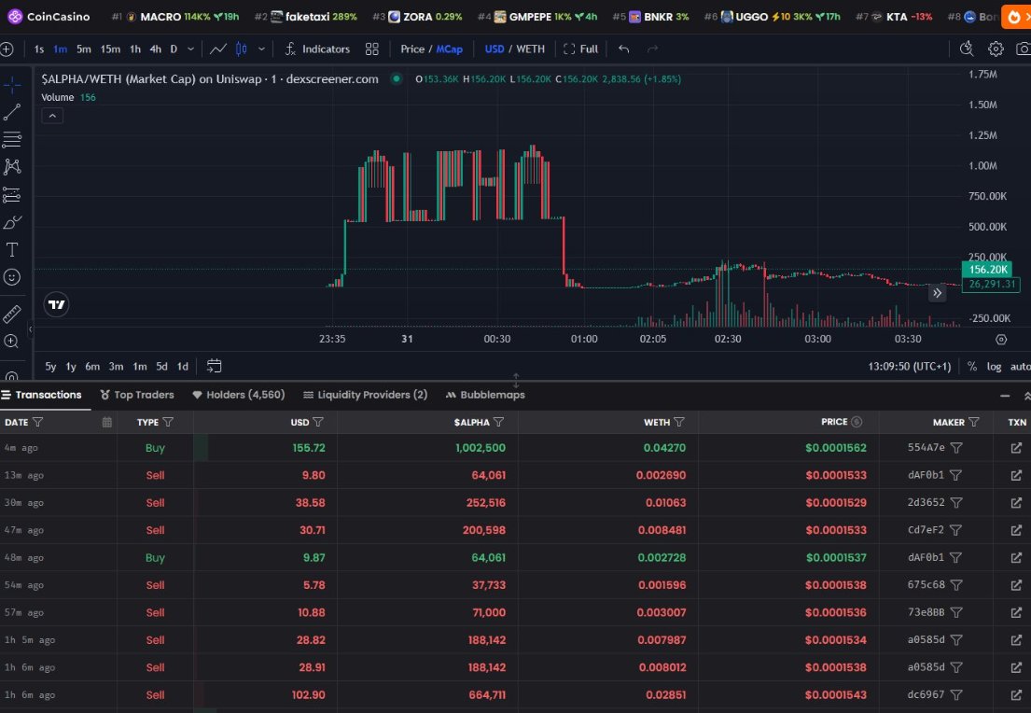Select the patterns drawing tool
The width and height of the screenshot is (1031, 713).
[x=12, y=167]
